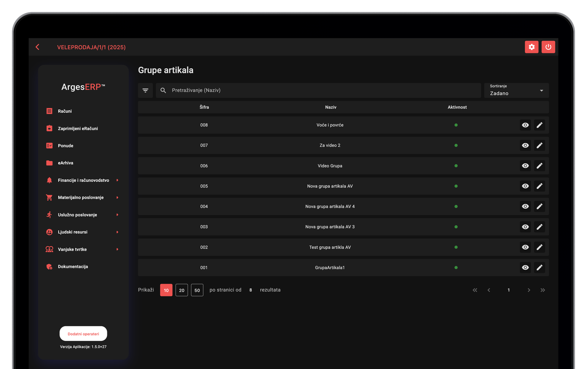Expand Ljudski resursi submenu arrow
Image resolution: width=587 pixels, height=369 pixels.
pos(117,232)
